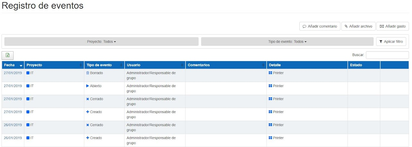
Task: Click the grid icon beside Printer in the Borrado row
Action: 270,73
